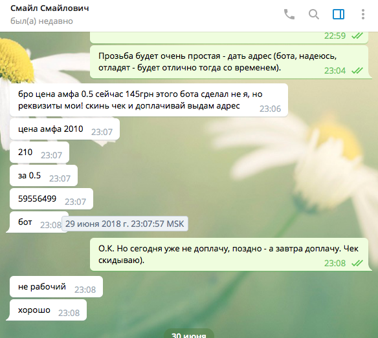Select the message containing 59556499
This screenshot has width=378, height=338.
coord(51,199)
